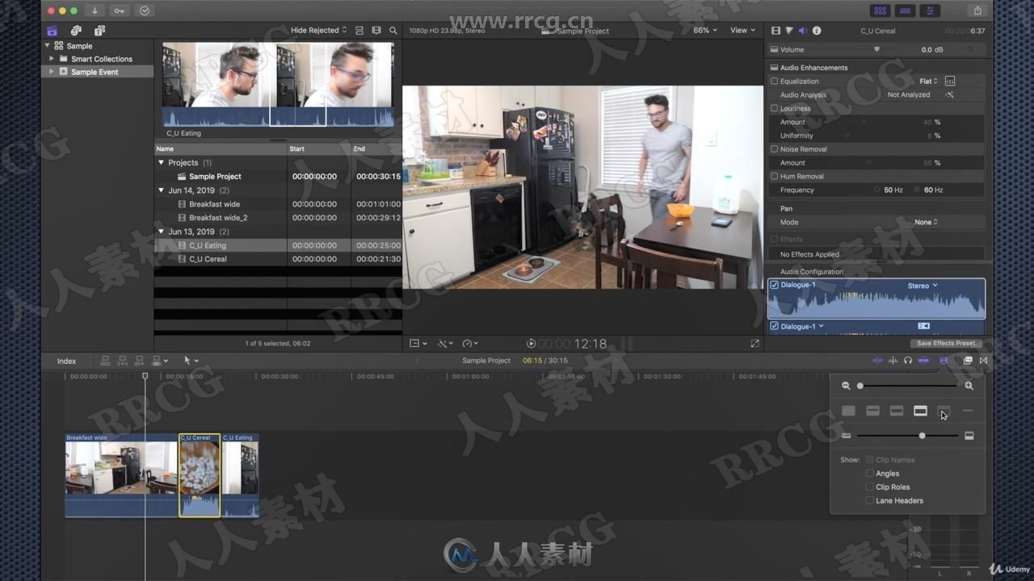Select the 60 Hz radio button
The width and height of the screenshot is (1034, 581).
tap(917, 190)
